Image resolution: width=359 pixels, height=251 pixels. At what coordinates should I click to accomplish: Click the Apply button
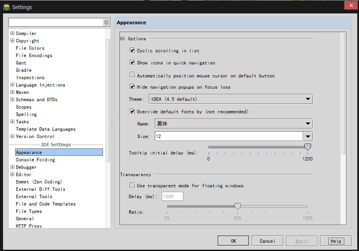pyautogui.click(x=301, y=241)
